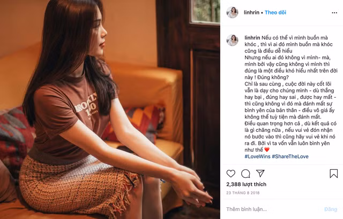
Task: Open the 23 THÁNG 8 2018 date link
Action: click(243, 193)
